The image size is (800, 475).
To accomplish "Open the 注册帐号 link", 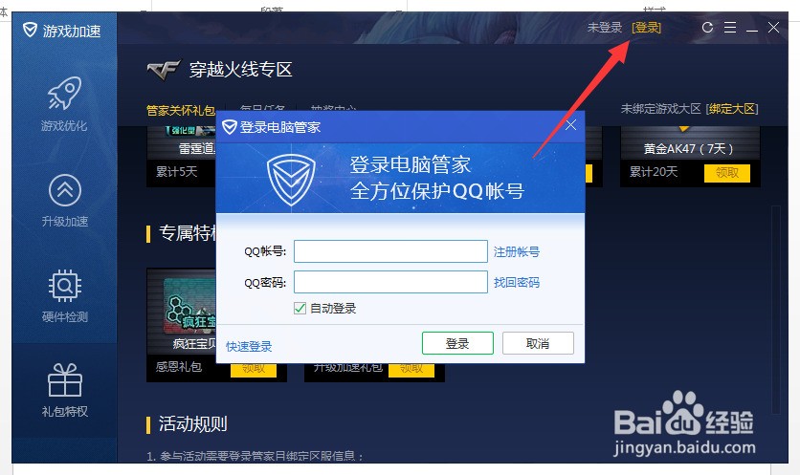I will point(517,251).
